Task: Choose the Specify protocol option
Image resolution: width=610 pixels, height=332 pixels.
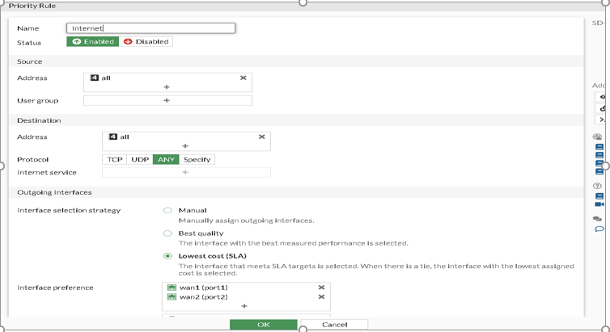Action: click(197, 160)
